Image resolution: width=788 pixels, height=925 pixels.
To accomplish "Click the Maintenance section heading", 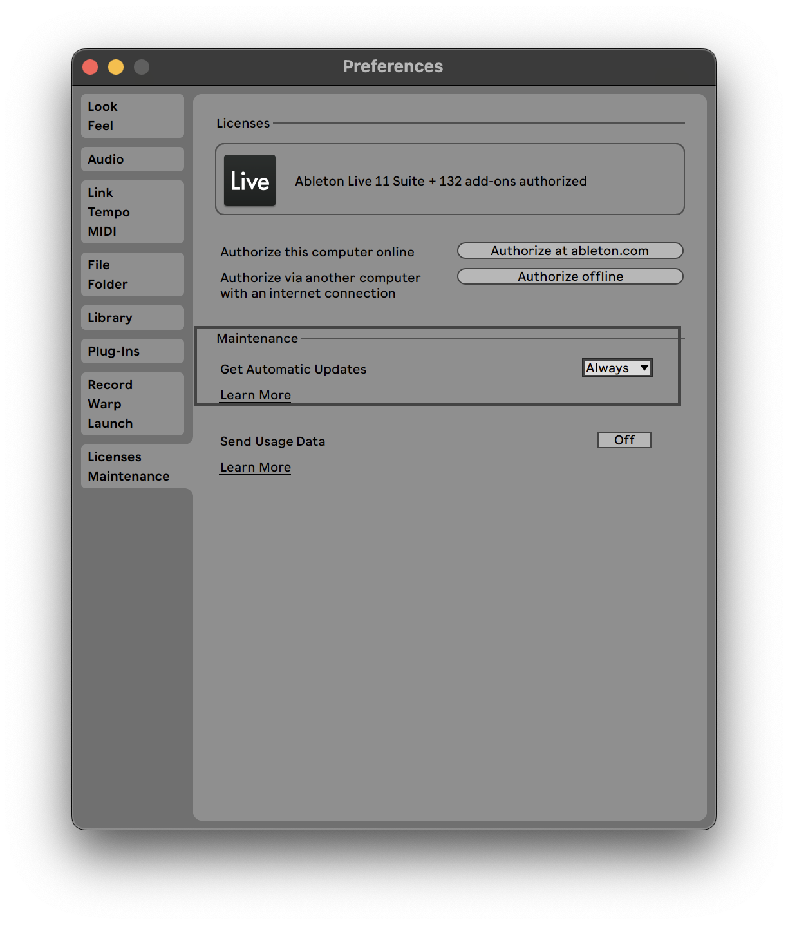I will (258, 338).
